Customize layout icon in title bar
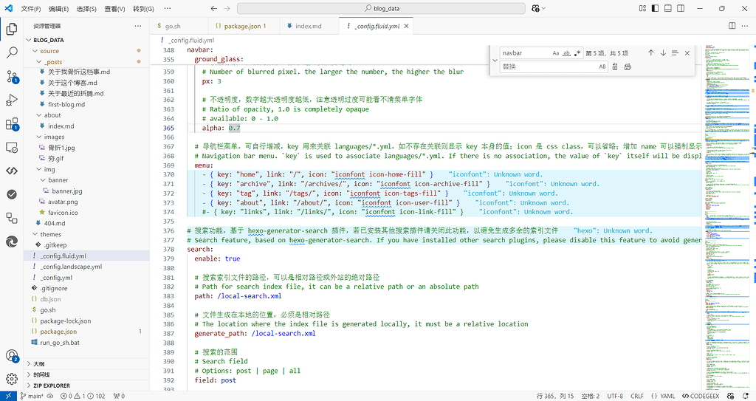Image resolution: width=756 pixels, height=401 pixels. click(642, 8)
